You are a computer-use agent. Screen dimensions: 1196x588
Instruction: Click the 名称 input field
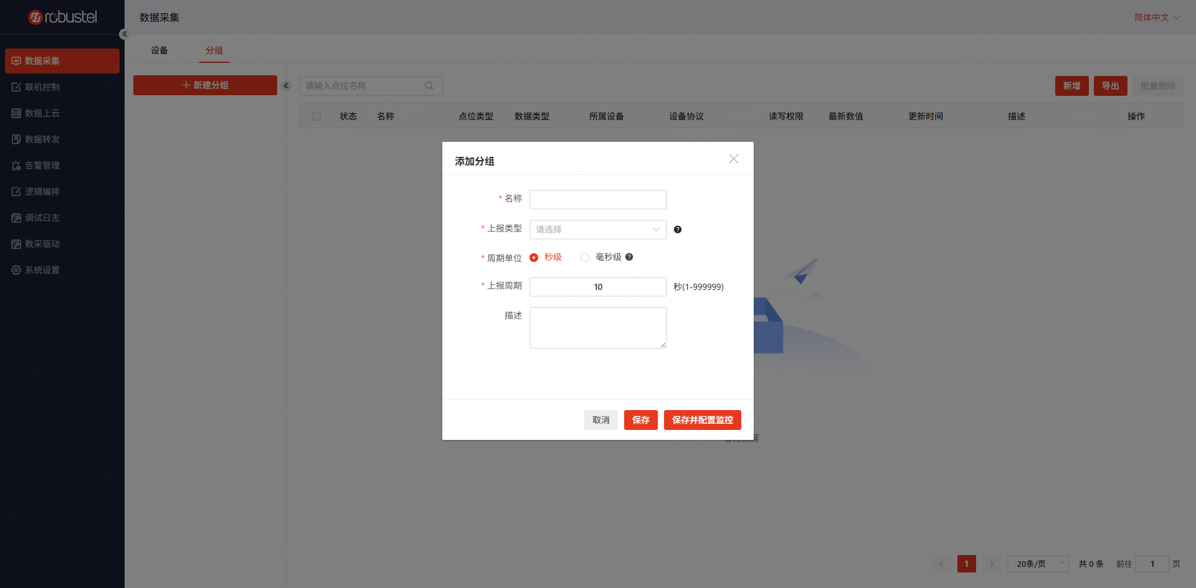597,200
